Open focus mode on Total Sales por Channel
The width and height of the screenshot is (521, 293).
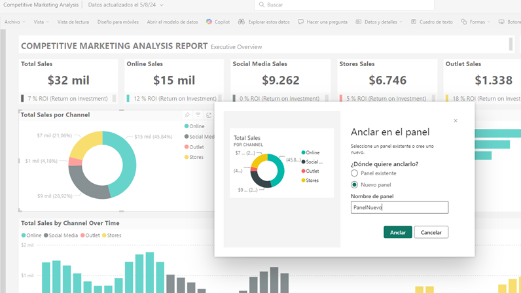(209, 115)
